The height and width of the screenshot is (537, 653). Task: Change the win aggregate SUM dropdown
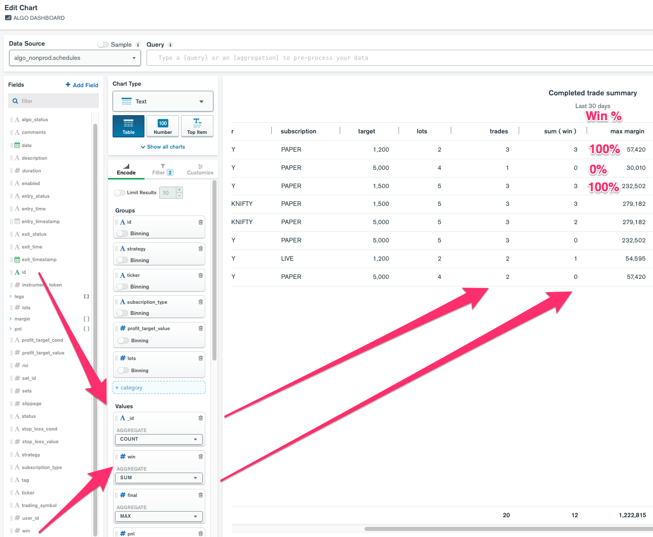[x=159, y=478]
